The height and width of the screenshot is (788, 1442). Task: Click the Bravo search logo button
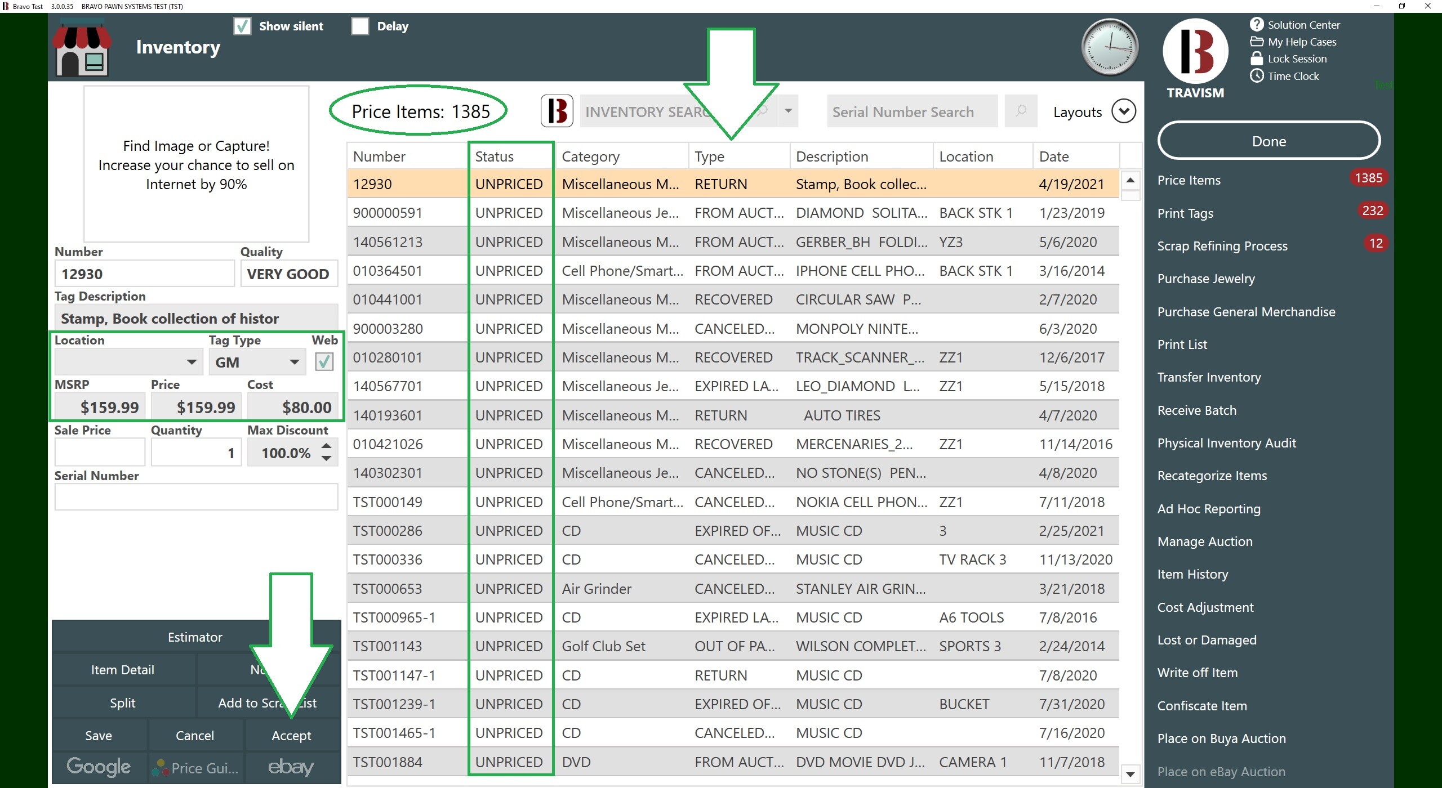[x=557, y=111]
